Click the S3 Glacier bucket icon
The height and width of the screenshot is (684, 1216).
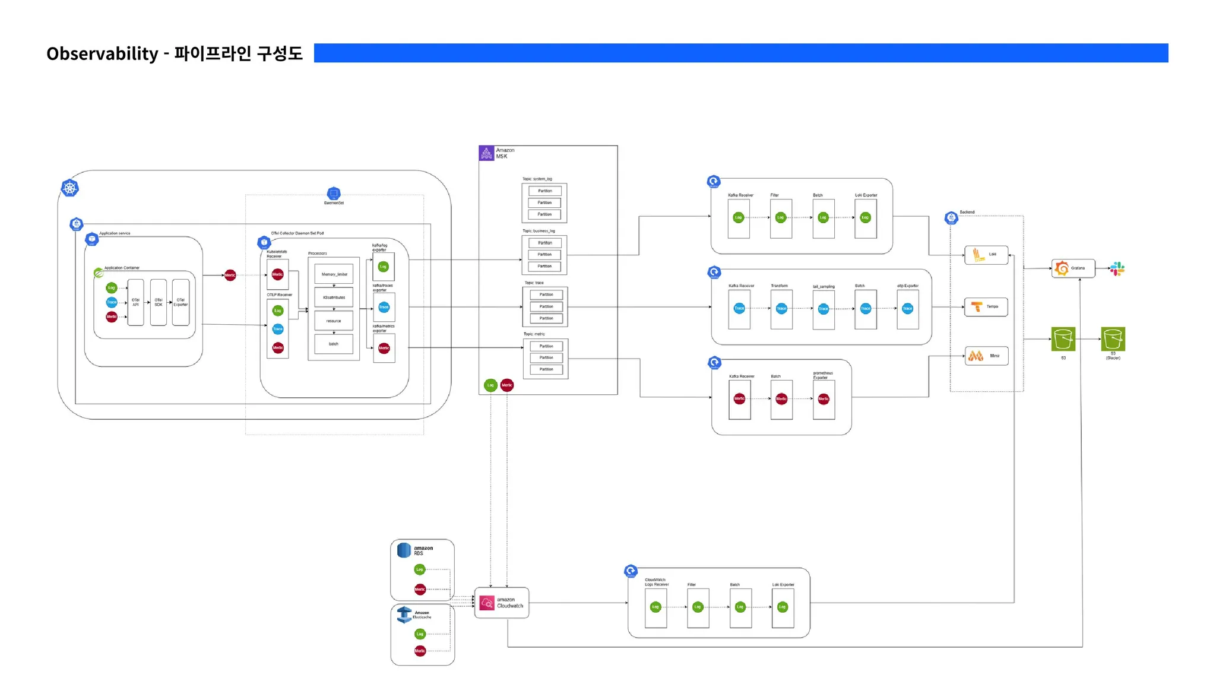click(1113, 339)
